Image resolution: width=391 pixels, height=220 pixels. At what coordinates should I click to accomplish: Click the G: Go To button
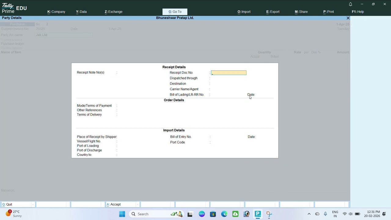click(175, 12)
